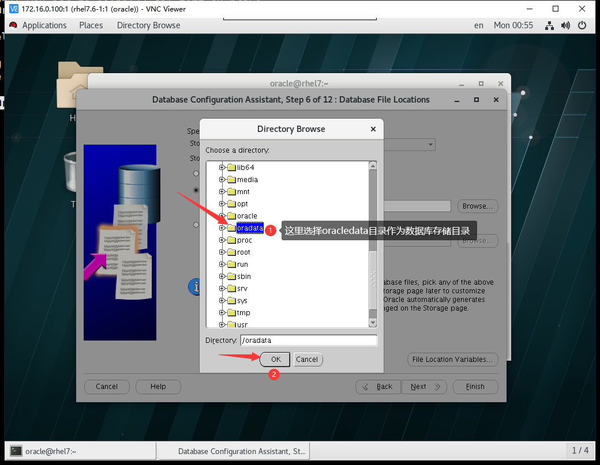
Task: Click the sbin folder icon
Action: (x=231, y=276)
